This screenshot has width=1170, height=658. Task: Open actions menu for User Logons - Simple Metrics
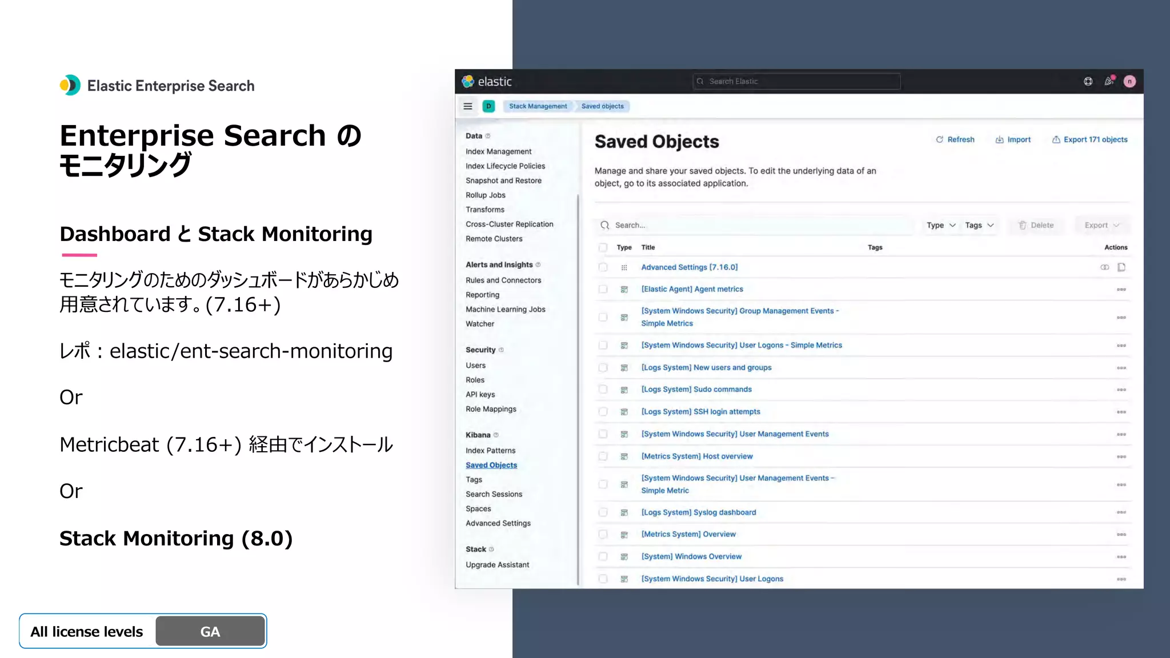coord(1121,346)
